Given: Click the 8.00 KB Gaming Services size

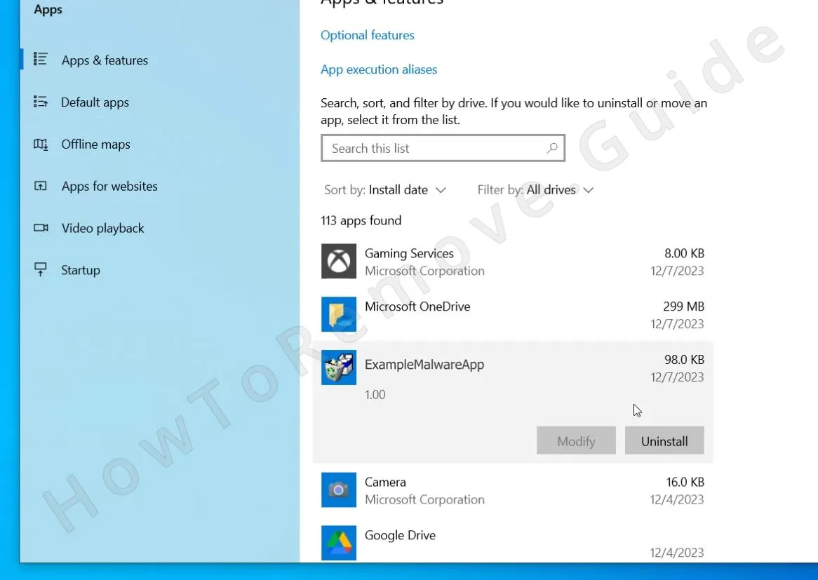Looking at the screenshot, I should pos(684,253).
